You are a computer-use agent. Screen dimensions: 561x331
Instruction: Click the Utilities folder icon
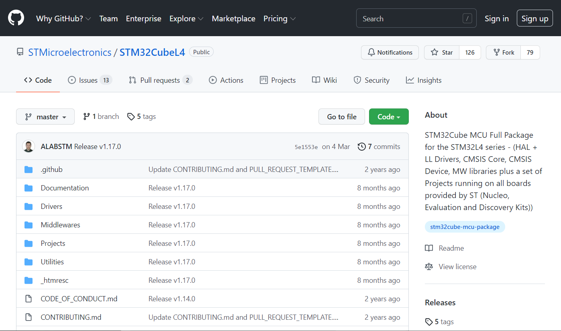[x=29, y=262]
